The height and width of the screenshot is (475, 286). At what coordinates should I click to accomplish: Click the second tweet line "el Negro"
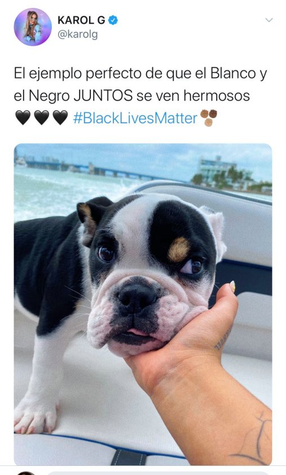pos(42,96)
